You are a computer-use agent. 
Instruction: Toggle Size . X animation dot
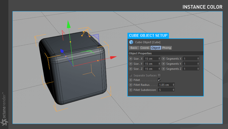[131, 59]
